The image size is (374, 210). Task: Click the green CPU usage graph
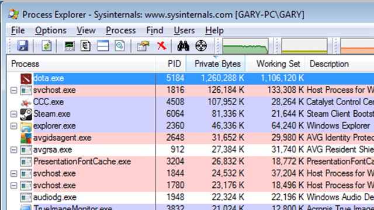(245, 45)
